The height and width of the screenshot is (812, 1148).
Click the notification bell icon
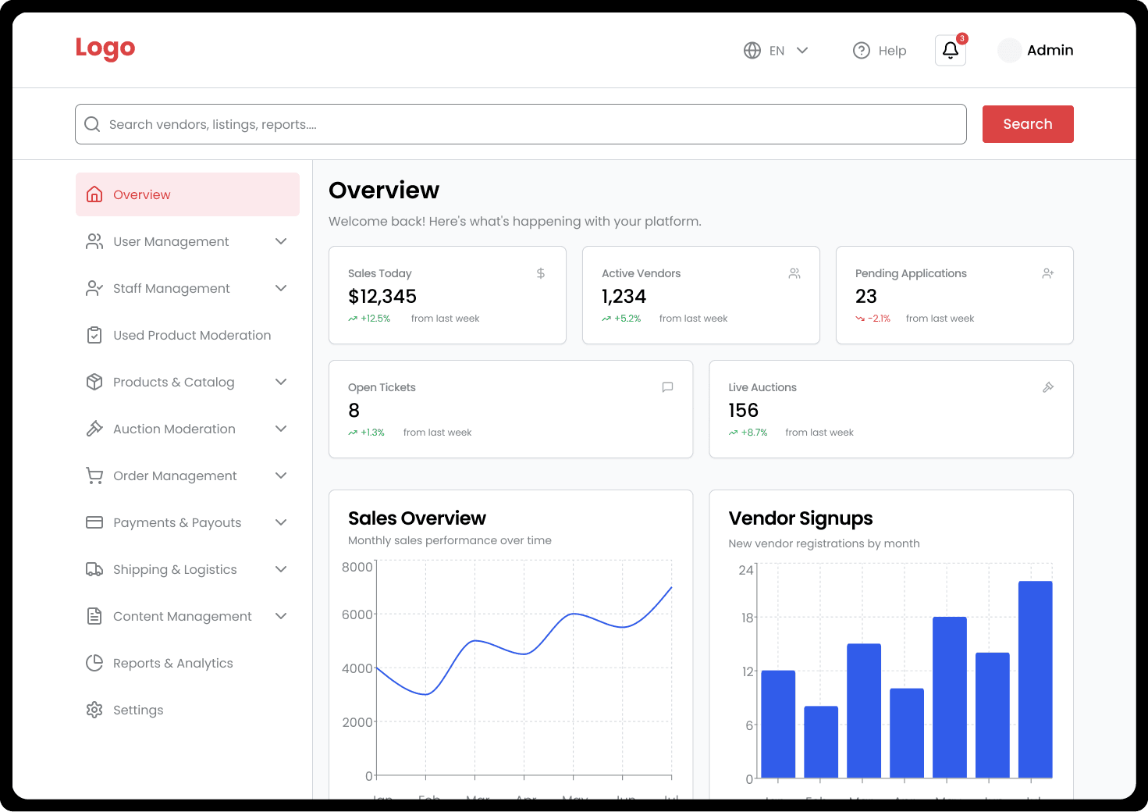950,51
